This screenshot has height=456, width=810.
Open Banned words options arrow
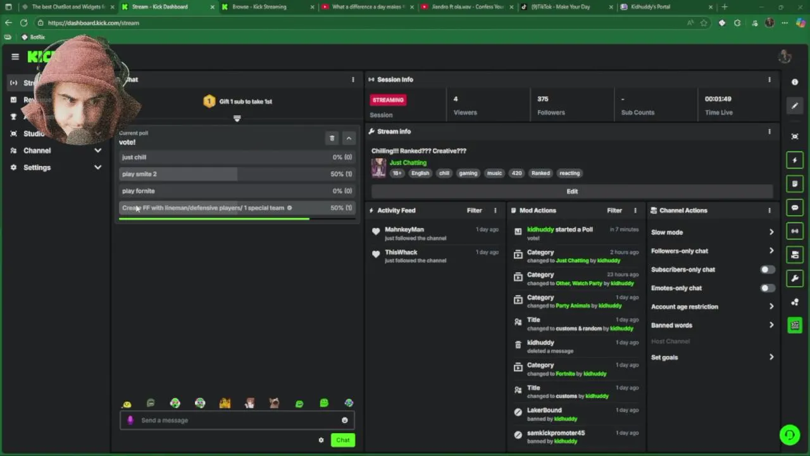click(771, 325)
